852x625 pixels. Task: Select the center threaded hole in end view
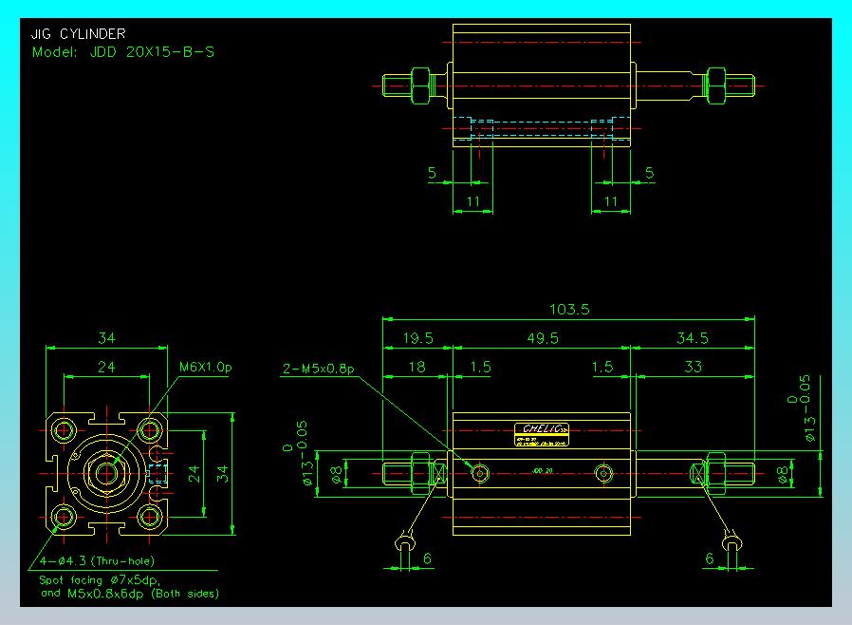pyautogui.click(x=105, y=472)
